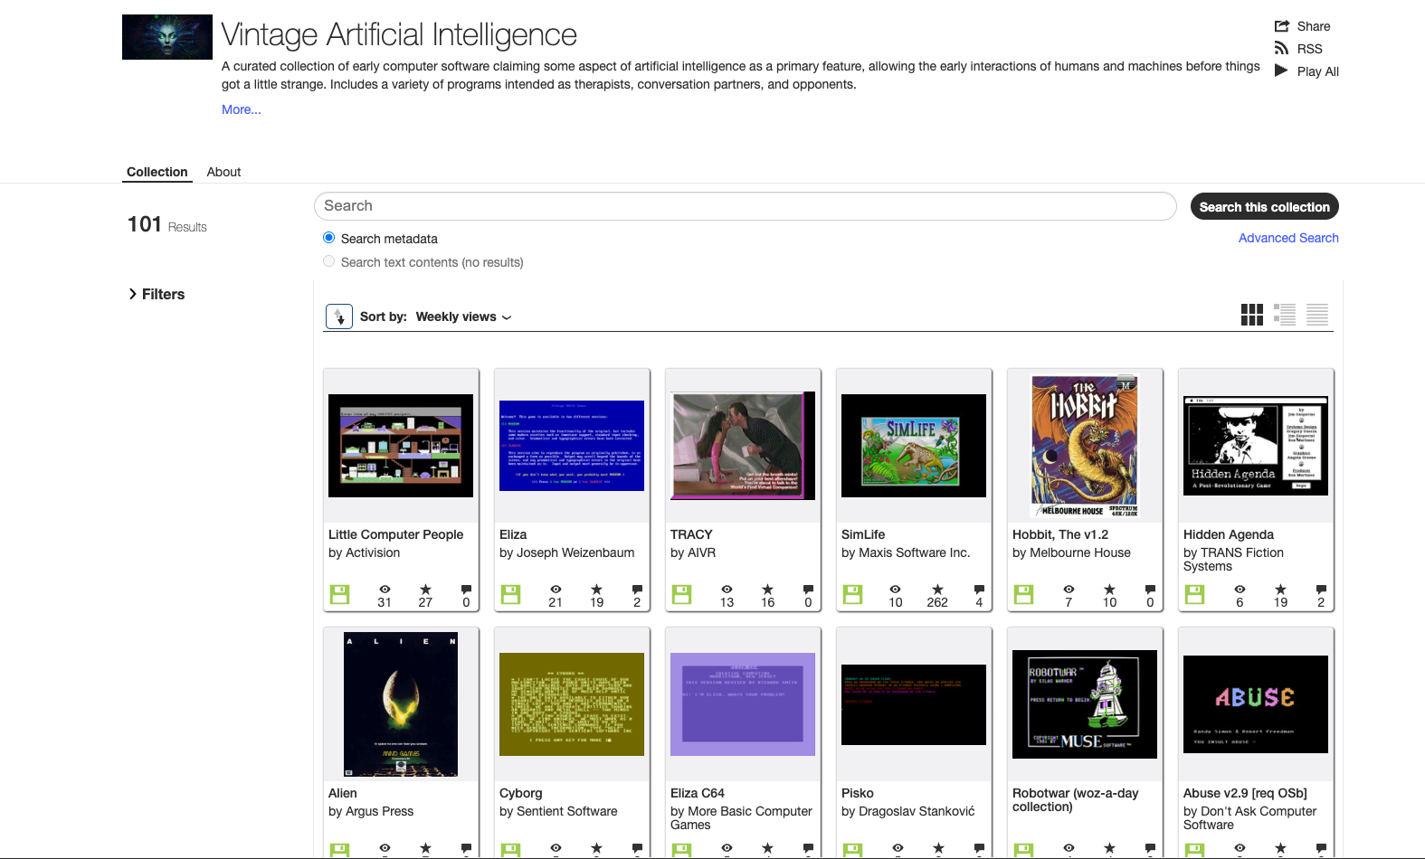Click the 'by Melbourne House' creator text

pyautogui.click(x=1071, y=552)
